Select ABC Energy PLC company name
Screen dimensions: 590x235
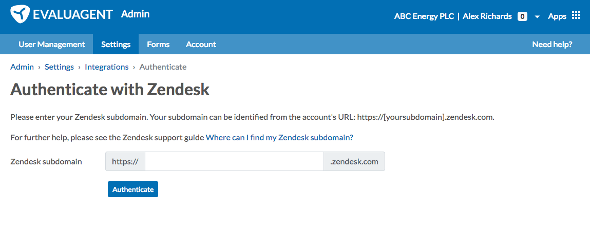(424, 16)
